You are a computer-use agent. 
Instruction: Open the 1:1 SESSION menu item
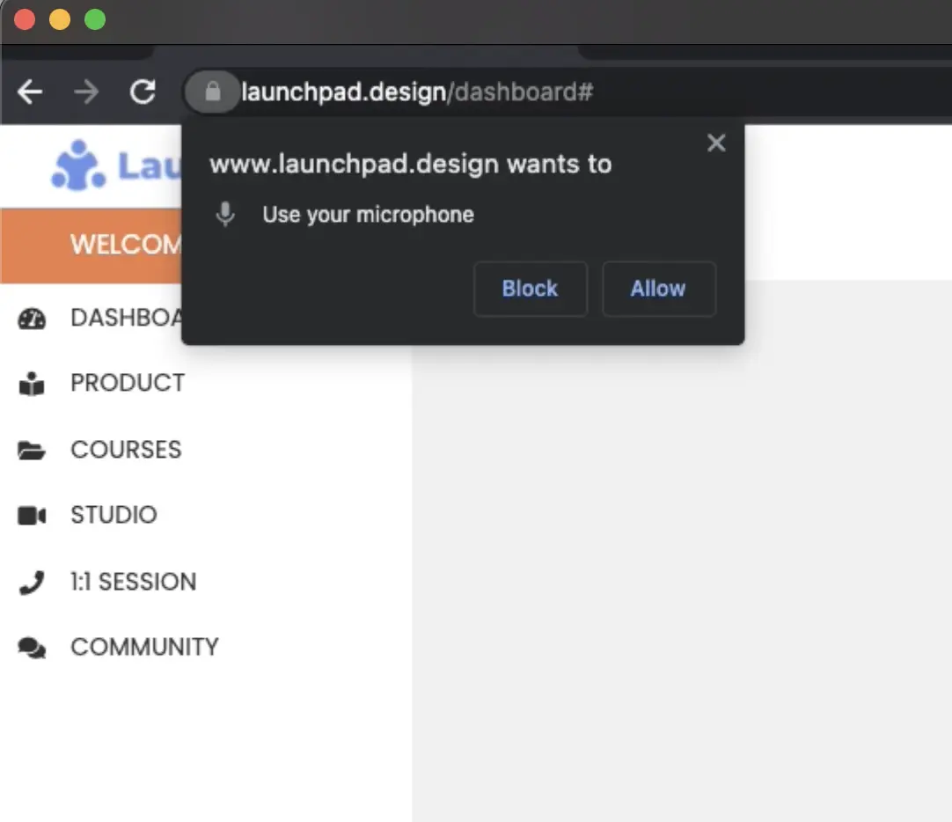(x=134, y=582)
